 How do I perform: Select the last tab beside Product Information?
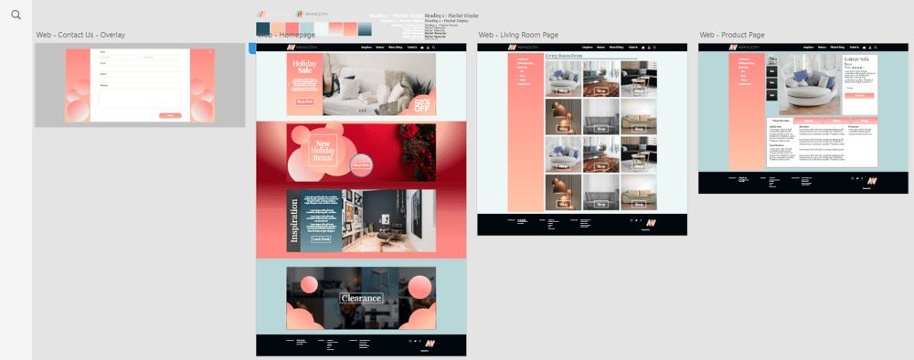[x=864, y=121]
